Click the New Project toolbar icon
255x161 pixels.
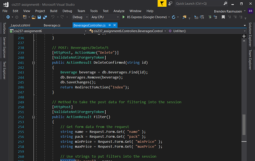tap(25, 17)
